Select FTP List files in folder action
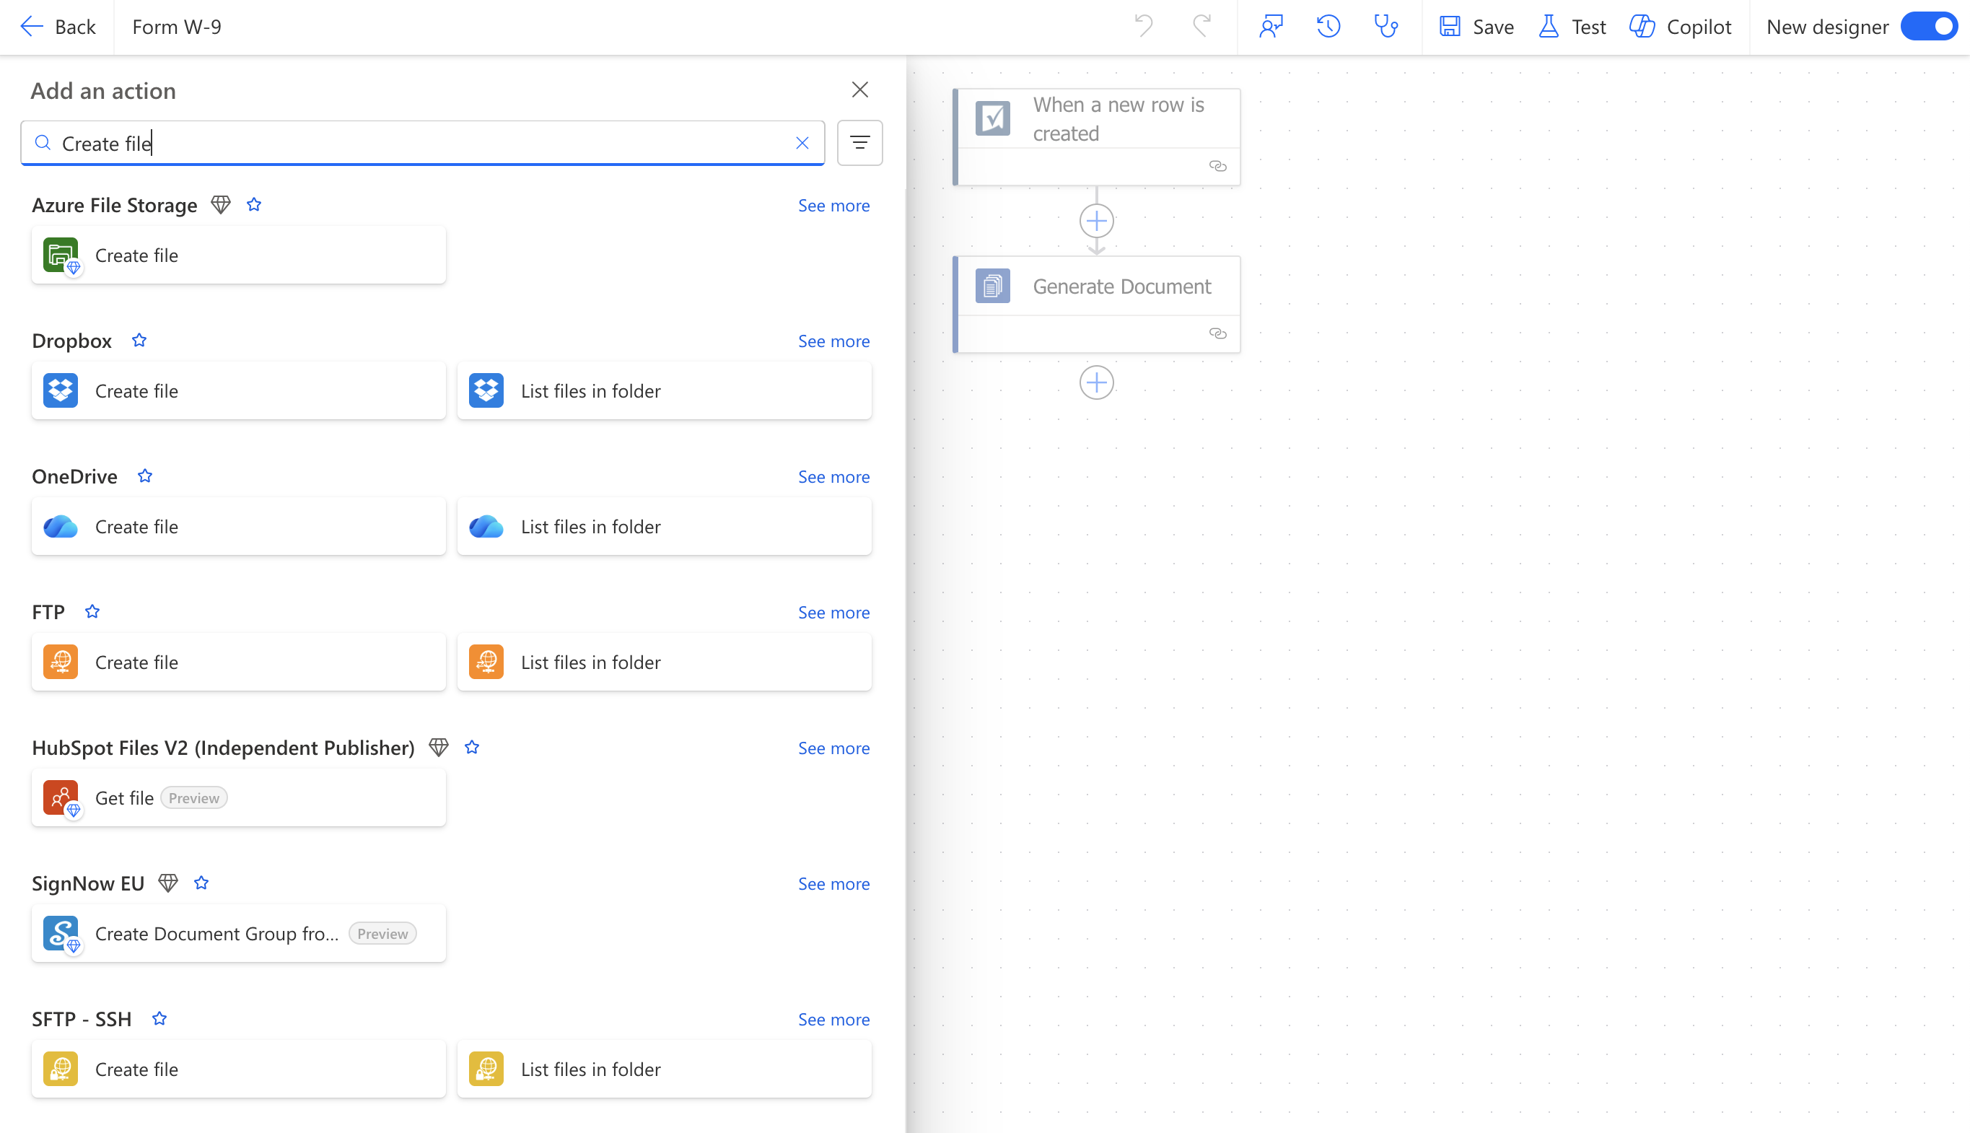This screenshot has width=1970, height=1133. point(665,662)
